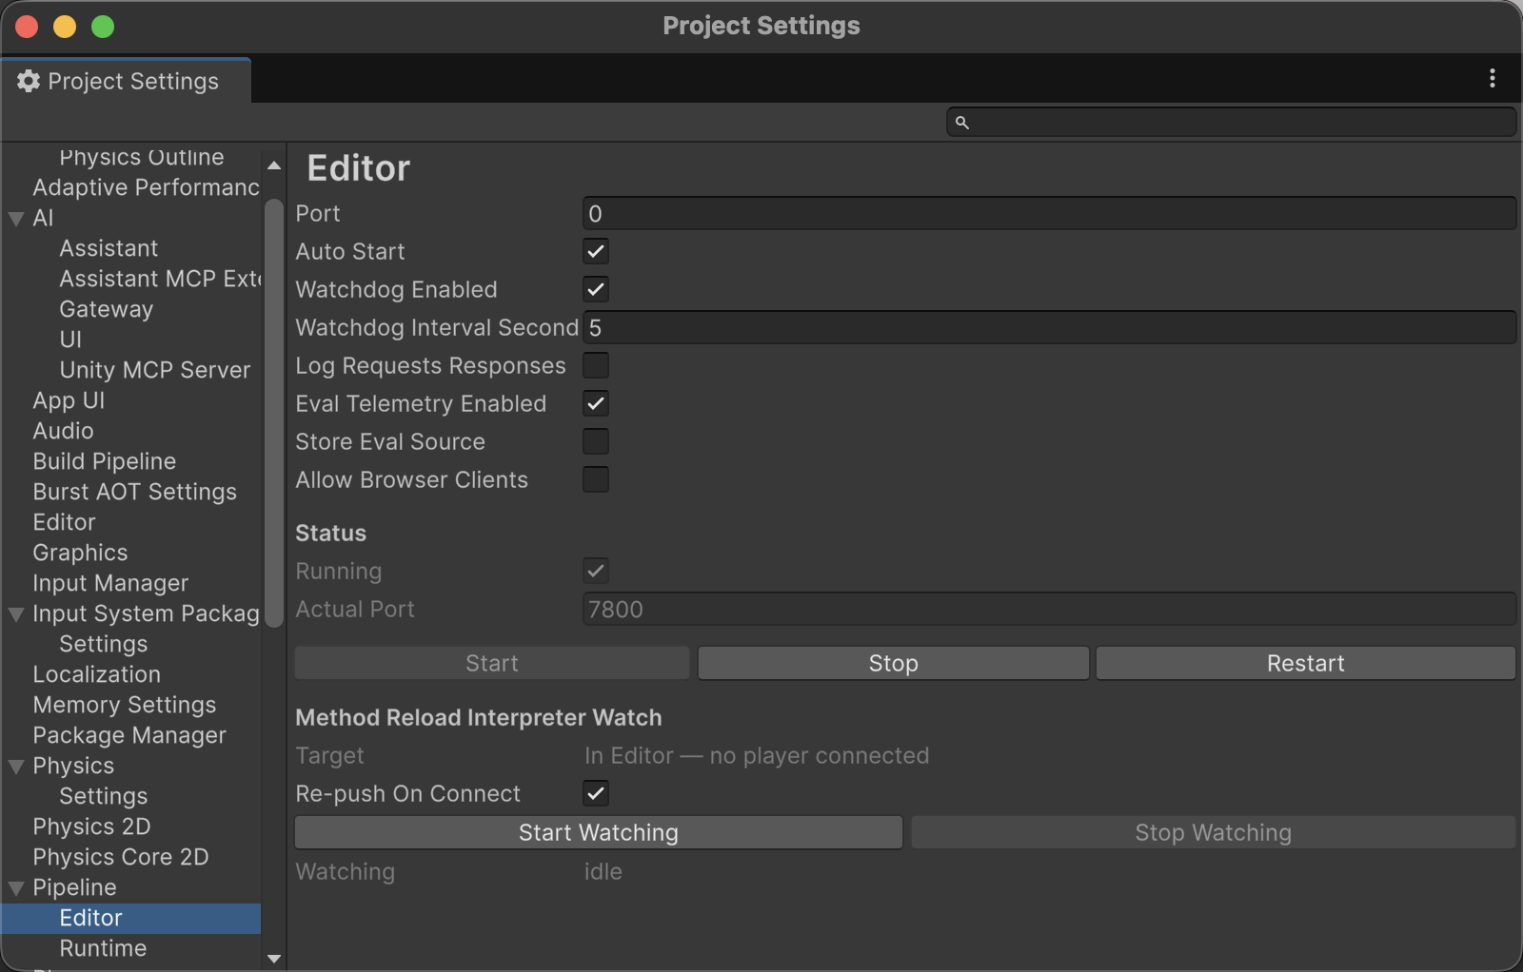Open Burst AOT Settings
This screenshot has width=1523, height=972.
[x=134, y=492]
